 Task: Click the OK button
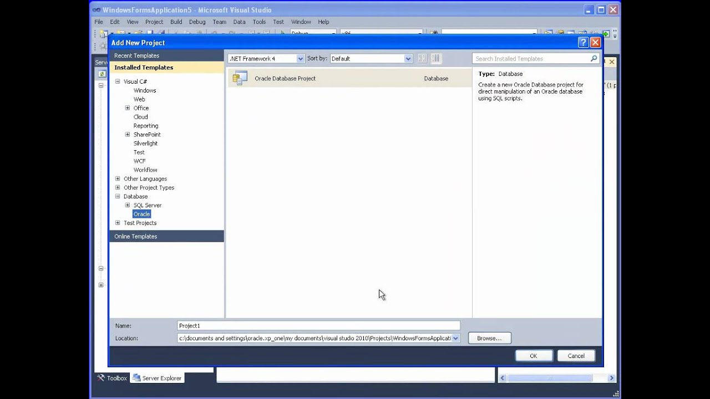coord(533,356)
